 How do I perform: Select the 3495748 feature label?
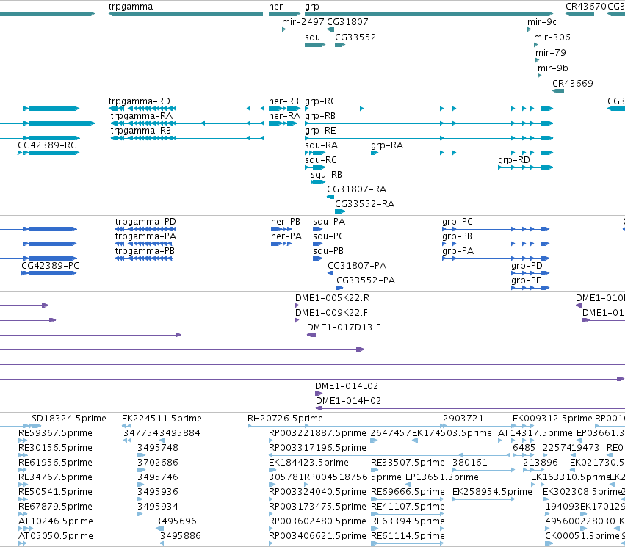coord(158,448)
